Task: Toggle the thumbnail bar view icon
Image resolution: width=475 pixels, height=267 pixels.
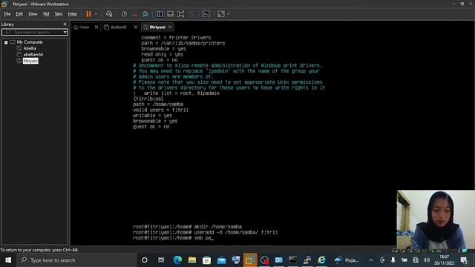Action: click(x=170, y=14)
